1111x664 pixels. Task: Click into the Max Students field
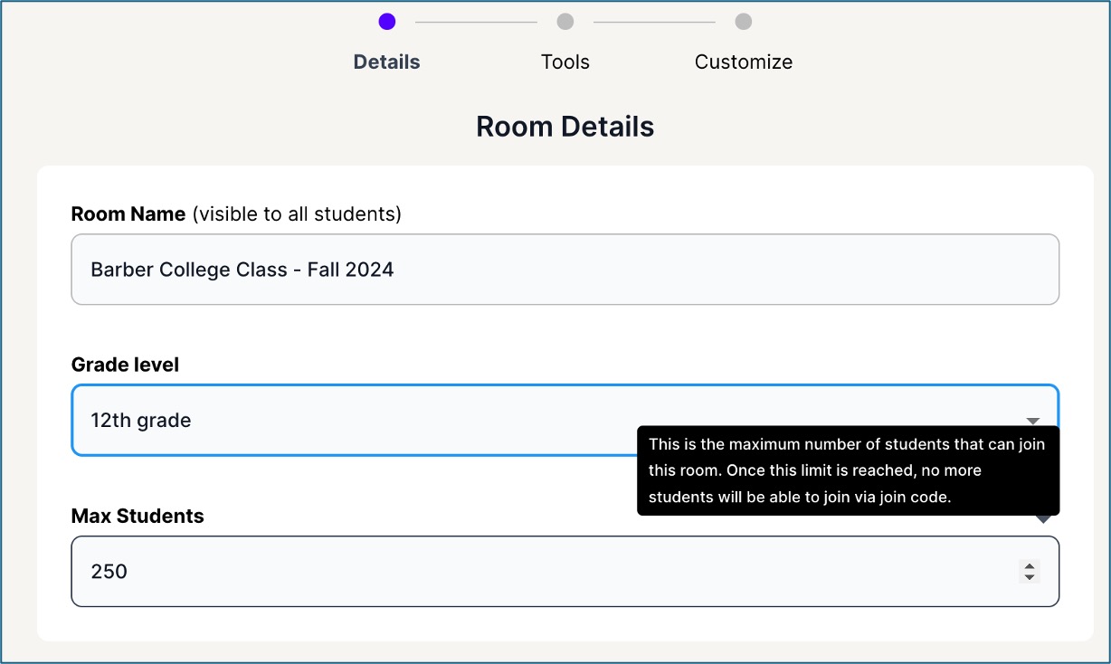[543, 572]
